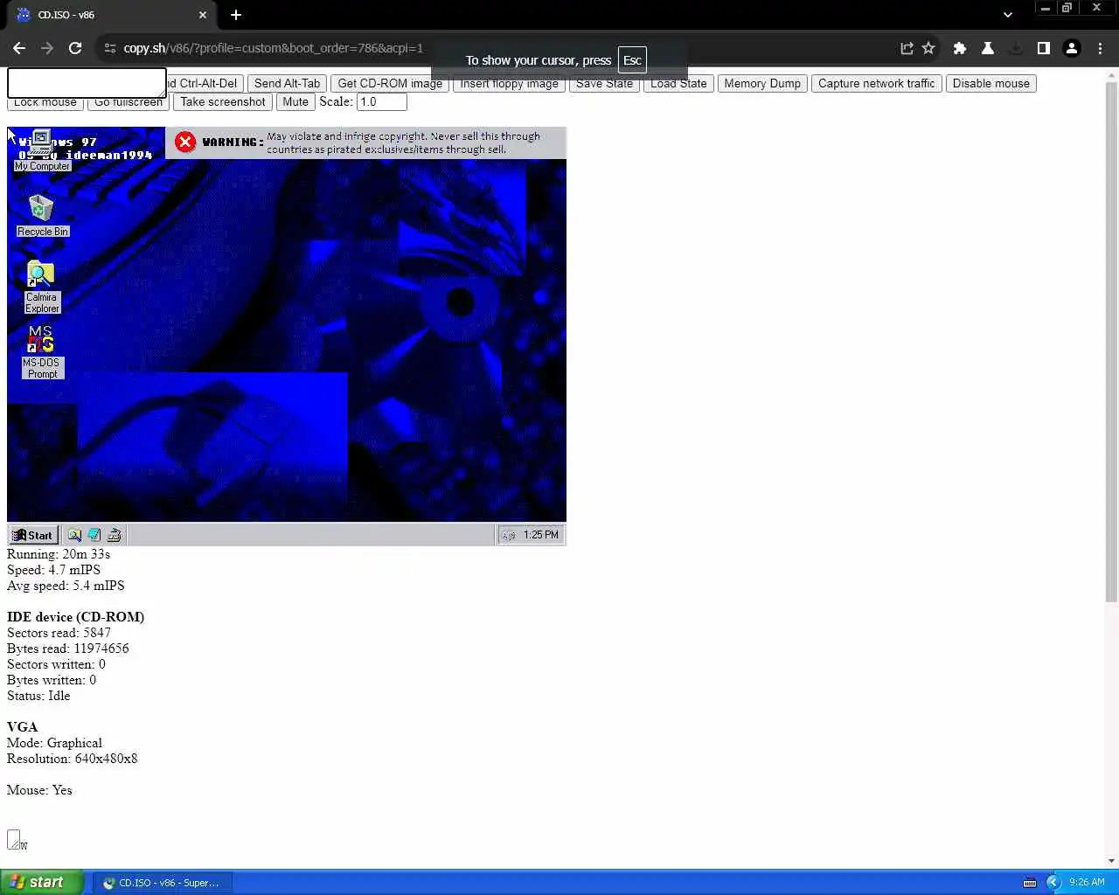
Task: Open the tab search dropdown chevron
Action: pos(1008,15)
